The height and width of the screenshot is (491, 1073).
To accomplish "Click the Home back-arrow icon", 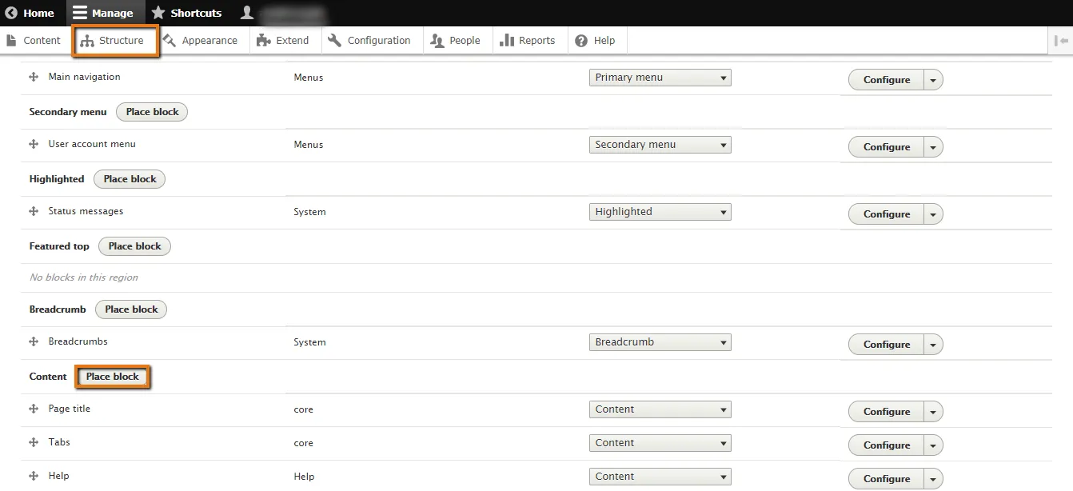I will (11, 13).
